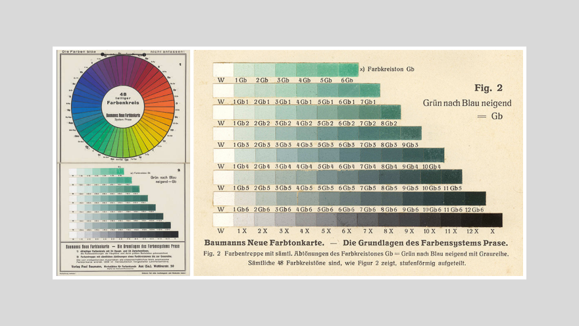Click the swatch labeled 5Gb5
Viewport: 579px width, 326px height.
[x=327, y=177]
